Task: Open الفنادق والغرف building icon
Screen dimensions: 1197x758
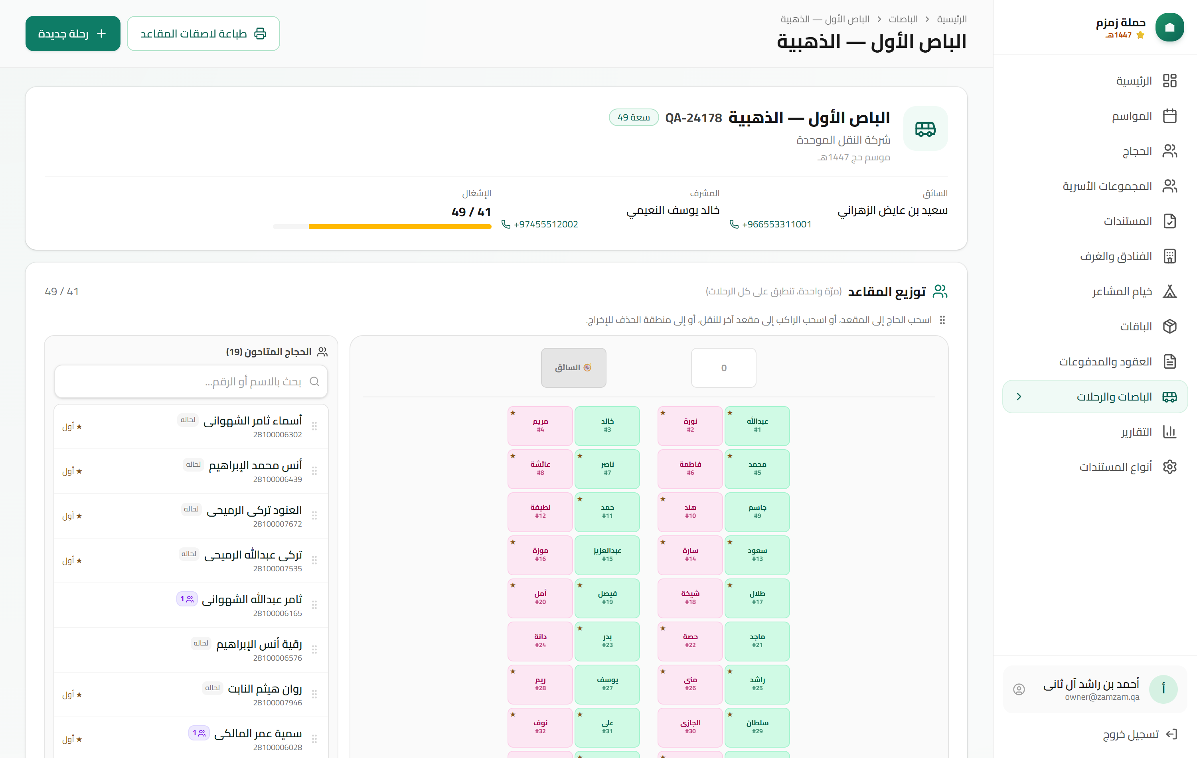Action: pyautogui.click(x=1169, y=257)
